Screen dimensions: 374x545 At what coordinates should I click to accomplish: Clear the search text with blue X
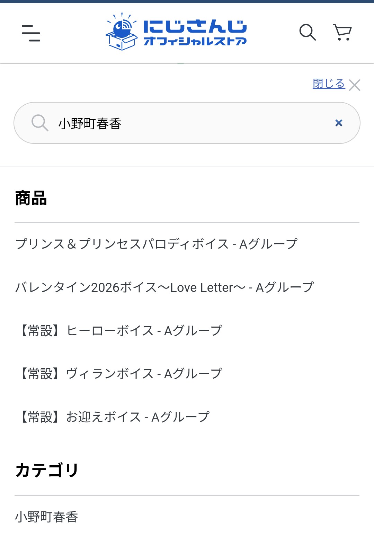tap(339, 123)
